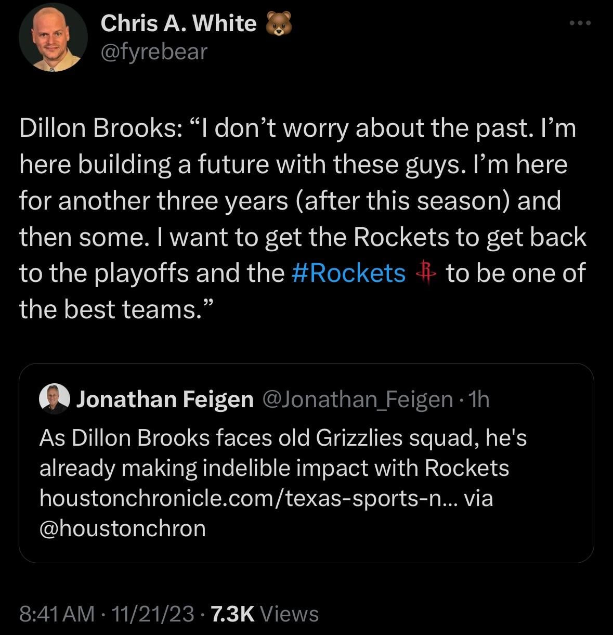Open quoted headline about old Grizzlies squad
The height and width of the screenshot is (635, 613).
click(283, 438)
